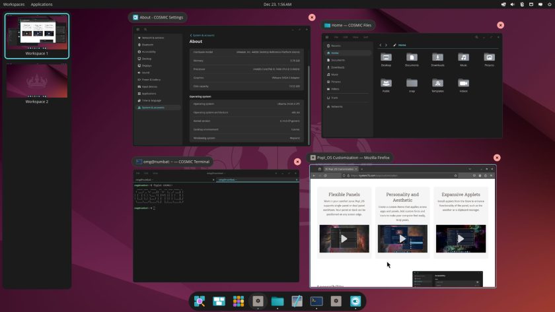Select the COSMIC Terminal window preview
This screenshot has width=555, height=312.
pyautogui.click(x=216, y=226)
